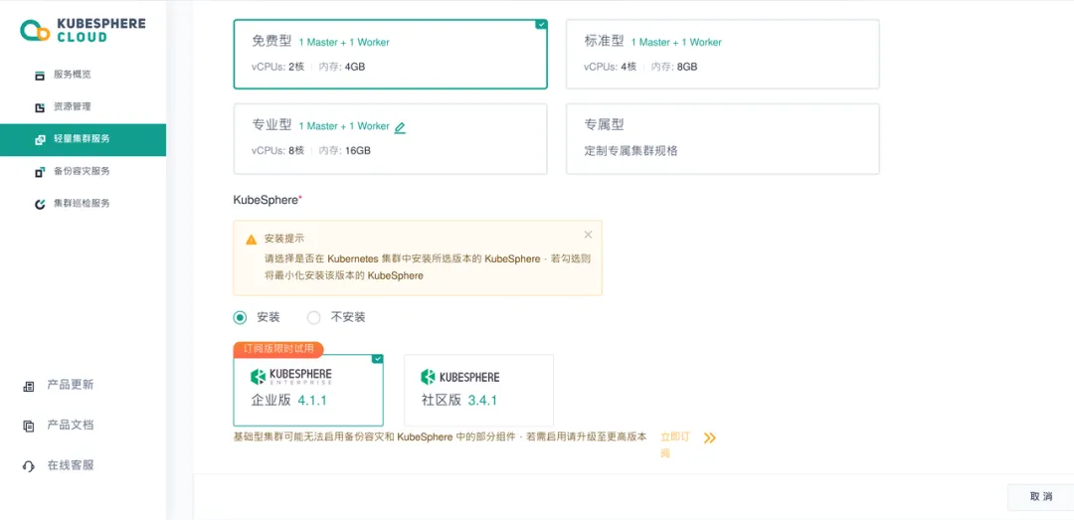The image size is (1074, 520).
Task: Click the 立即订阅 link
Action: (x=674, y=444)
